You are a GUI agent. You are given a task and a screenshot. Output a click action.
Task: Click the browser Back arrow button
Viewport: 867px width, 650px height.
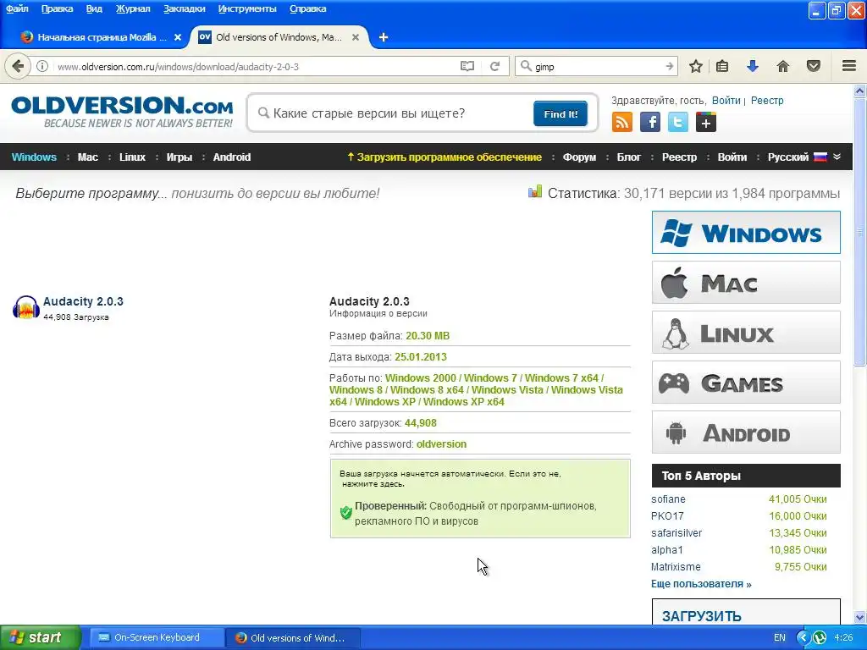(18, 66)
